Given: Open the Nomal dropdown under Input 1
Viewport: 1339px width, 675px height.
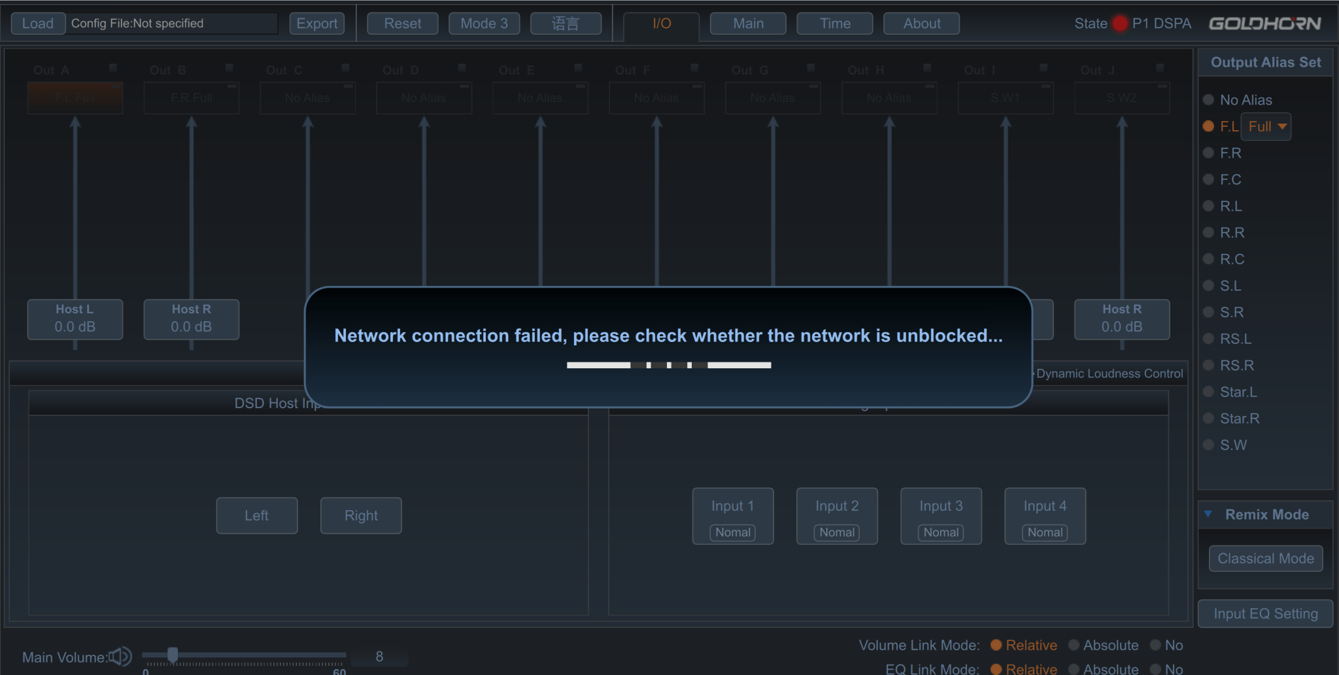Looking at the screenshot, I should [733, 532].
